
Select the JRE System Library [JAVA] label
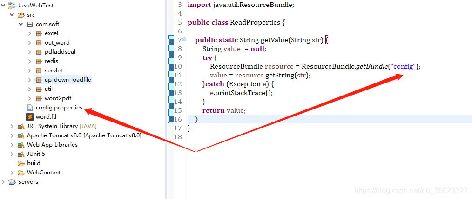pos(62,126)
